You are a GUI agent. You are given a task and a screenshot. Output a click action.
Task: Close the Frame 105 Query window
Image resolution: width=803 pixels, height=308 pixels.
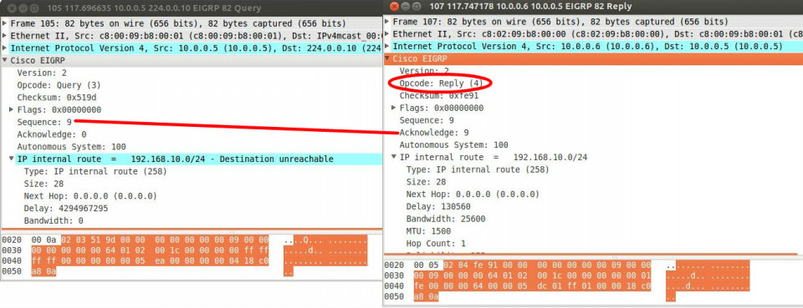[x=11, y=8]
